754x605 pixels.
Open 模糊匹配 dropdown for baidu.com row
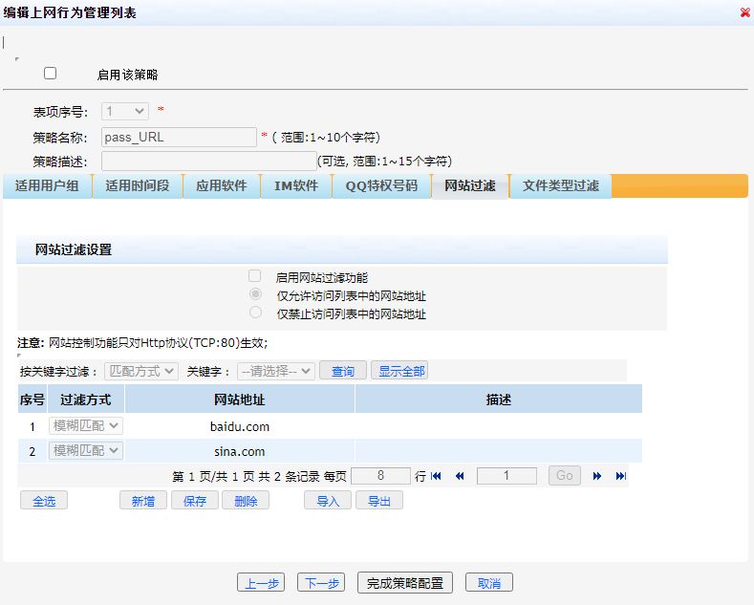point(86,425)
